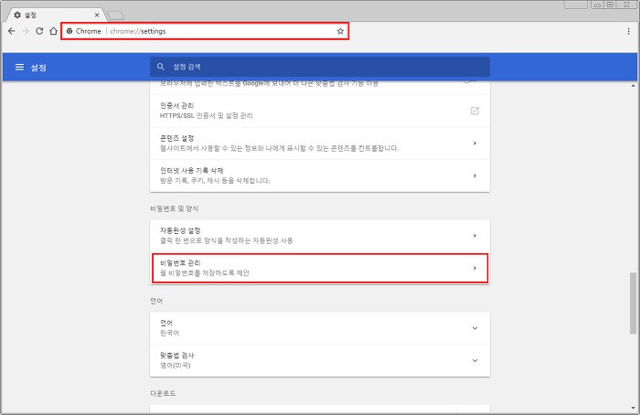Open external link icon for 인증서 관리
This screenshot has height=415, width=640.
[x=475, y=111]
